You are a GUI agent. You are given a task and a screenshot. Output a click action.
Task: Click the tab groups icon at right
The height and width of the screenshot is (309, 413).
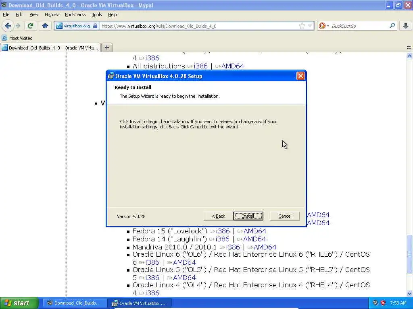tap(409, 47)
